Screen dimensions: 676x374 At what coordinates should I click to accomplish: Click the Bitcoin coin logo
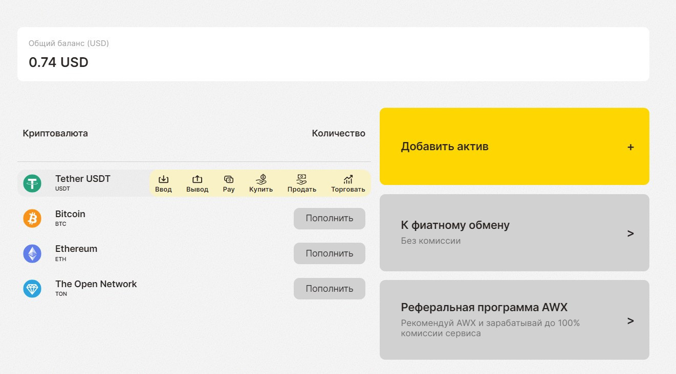pyautogui.click(x=32, y=219)
